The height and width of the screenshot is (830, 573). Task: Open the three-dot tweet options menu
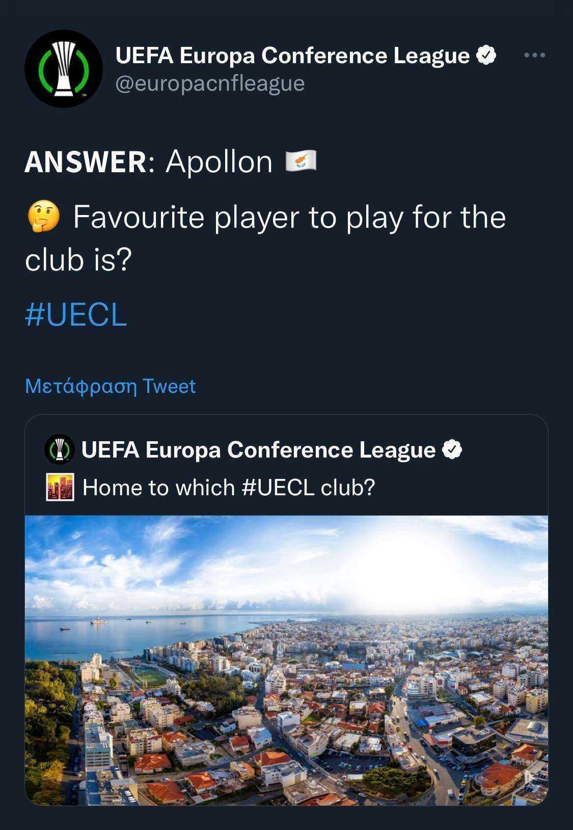535,55
